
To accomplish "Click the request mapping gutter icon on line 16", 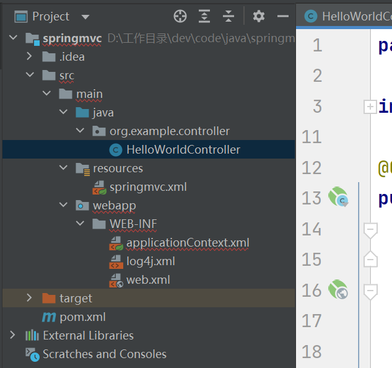I will point(338,289).
